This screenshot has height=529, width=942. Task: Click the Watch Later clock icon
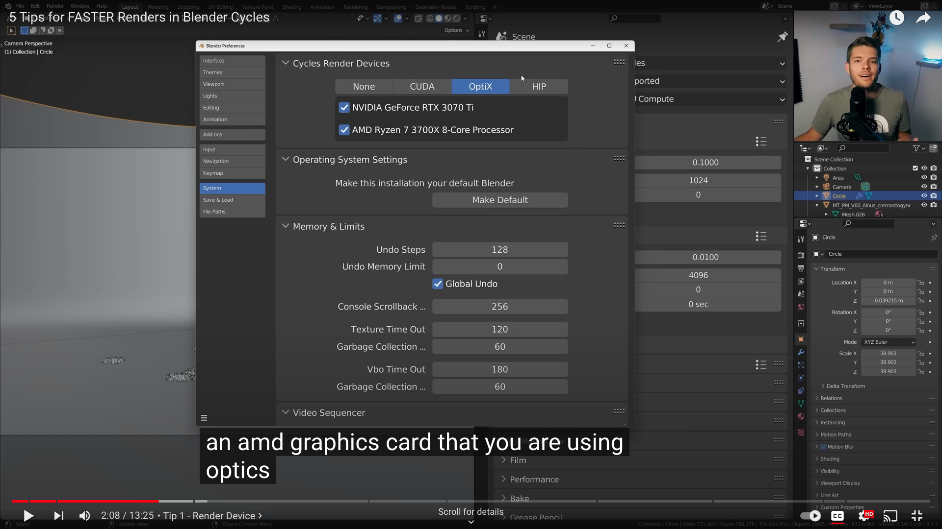(x=897, y=18)
